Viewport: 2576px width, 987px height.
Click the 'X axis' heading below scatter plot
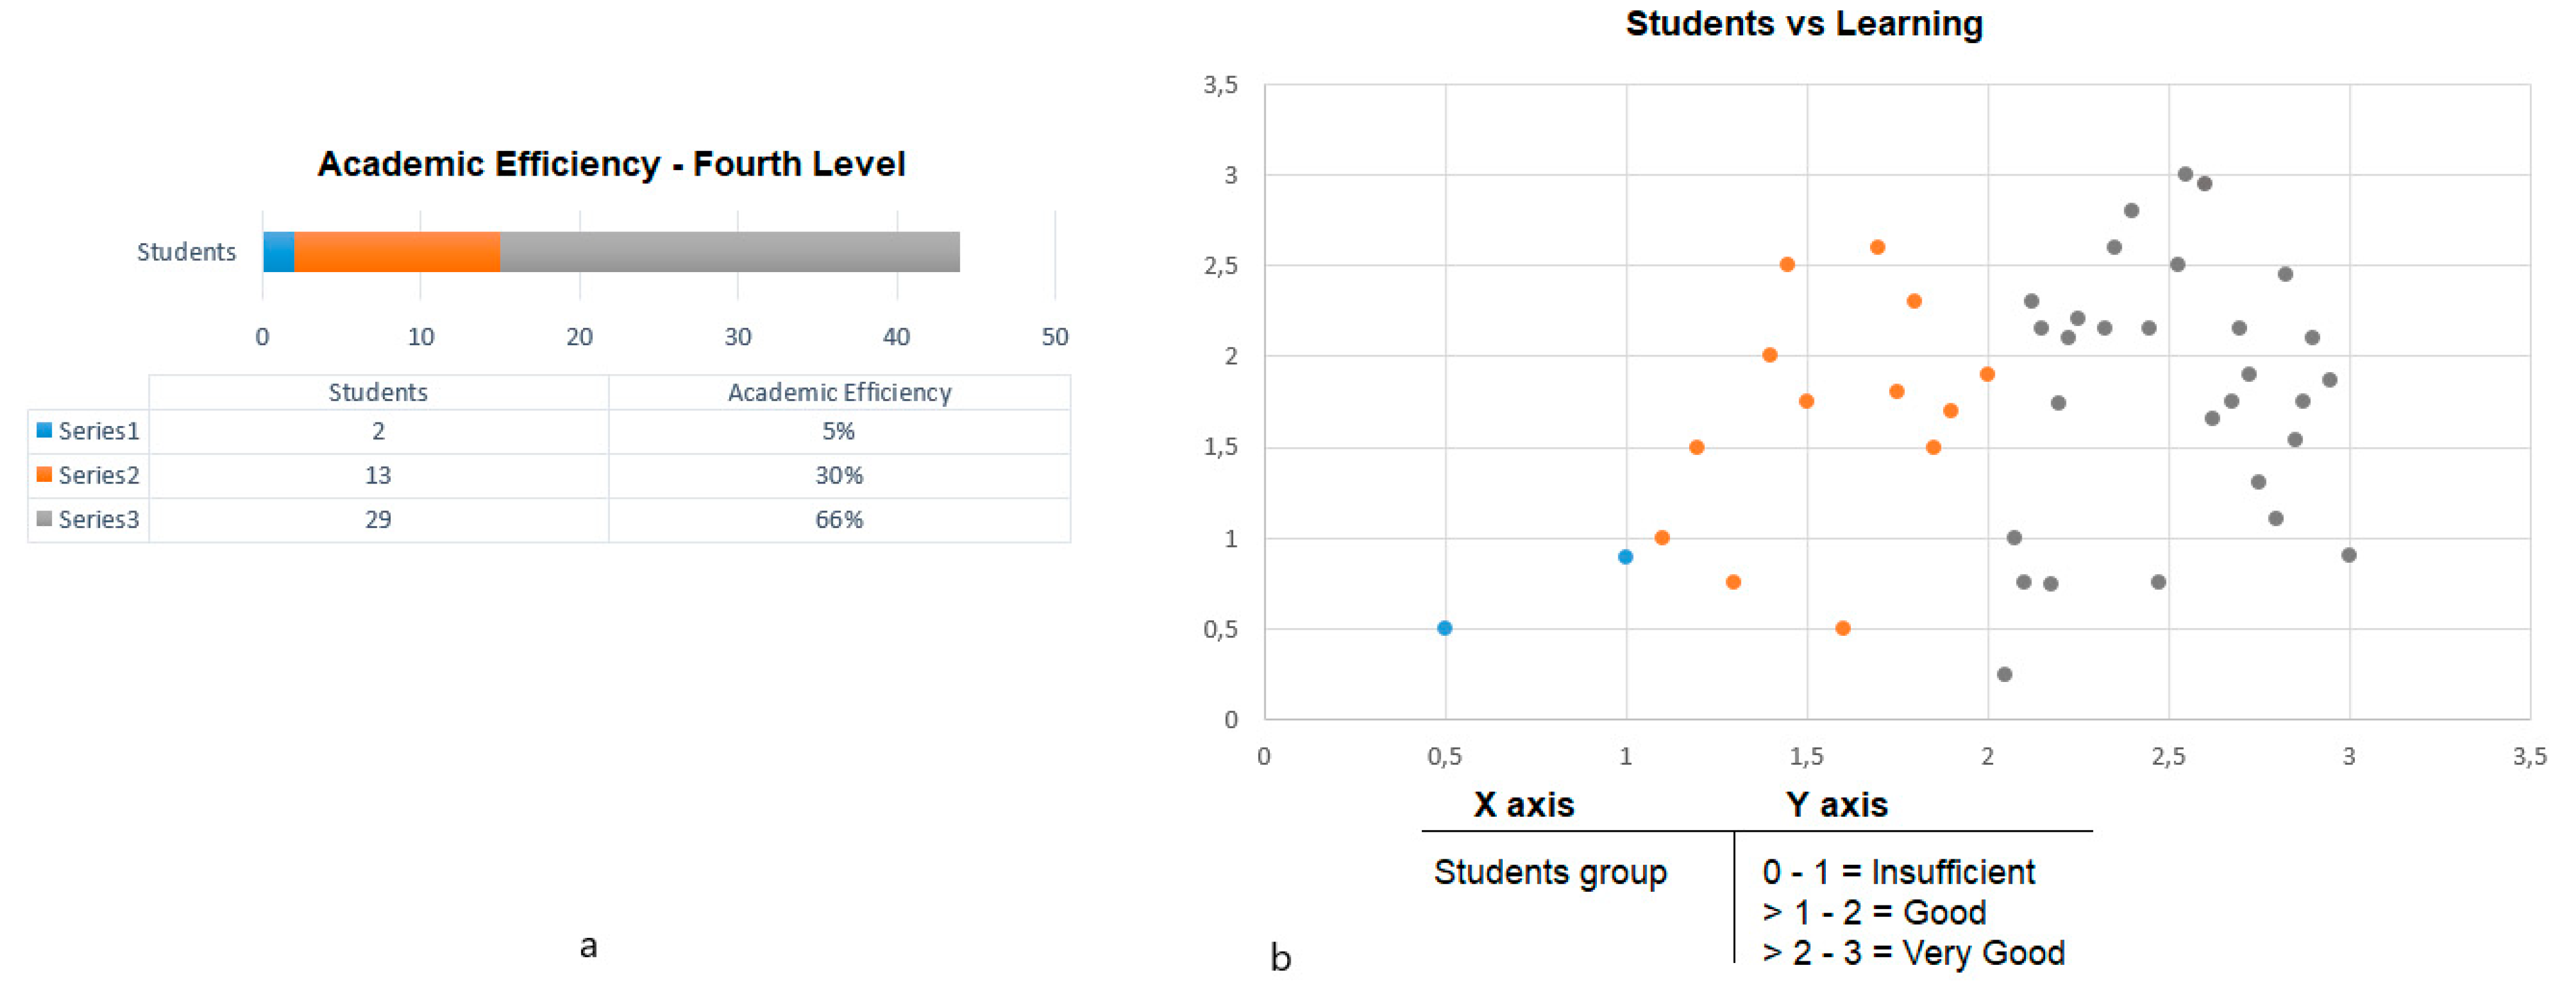pyautogui.click(x=1523, y=805)
